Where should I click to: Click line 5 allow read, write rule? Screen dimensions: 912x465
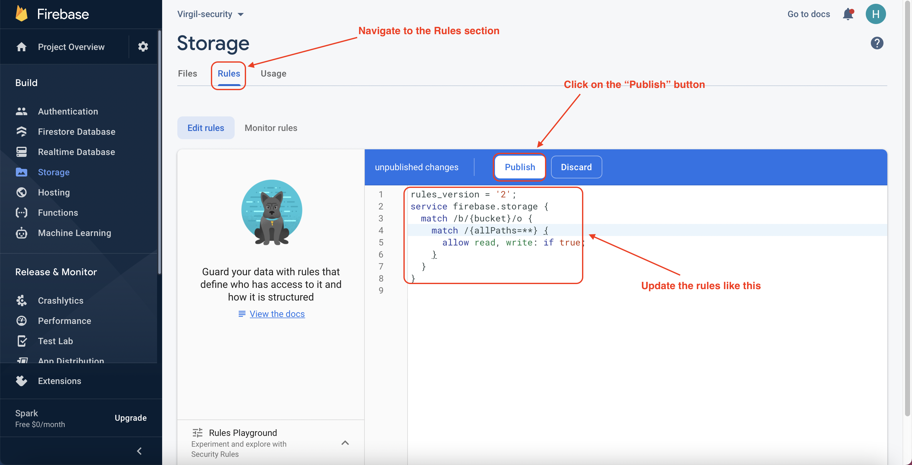(513, 242)
